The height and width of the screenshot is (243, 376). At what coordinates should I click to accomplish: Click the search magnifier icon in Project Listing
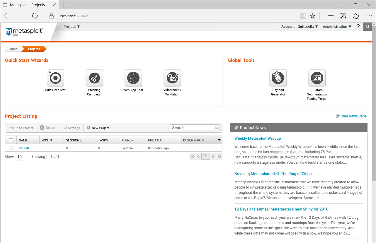coord(217,128)
